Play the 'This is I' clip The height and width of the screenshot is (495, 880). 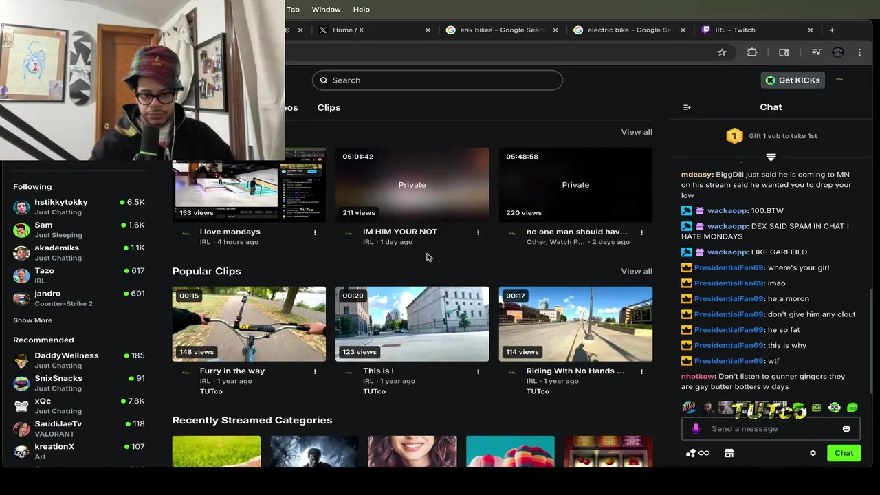[412, 324]
